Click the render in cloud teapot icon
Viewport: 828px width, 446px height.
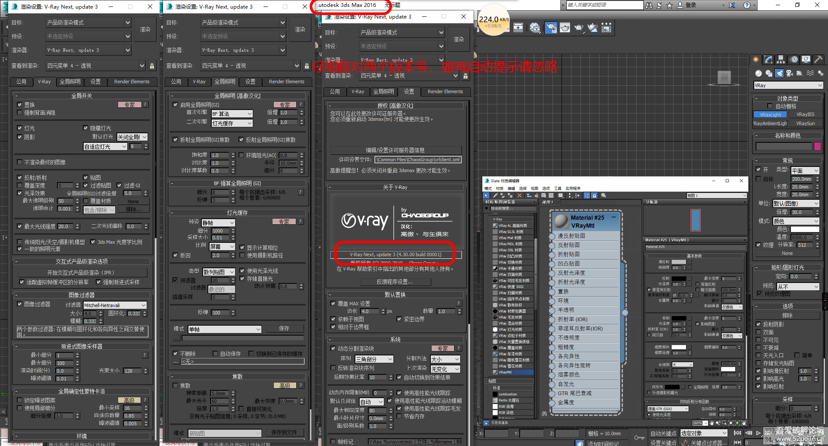593,28
